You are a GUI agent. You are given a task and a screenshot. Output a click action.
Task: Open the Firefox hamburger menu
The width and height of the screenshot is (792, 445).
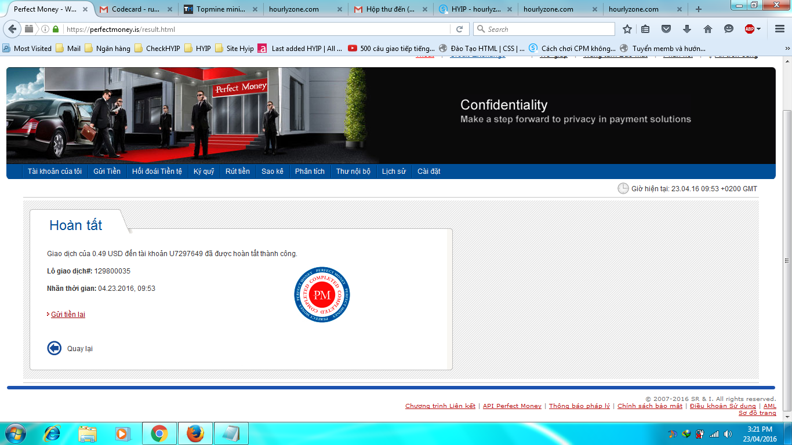(779, 29)
